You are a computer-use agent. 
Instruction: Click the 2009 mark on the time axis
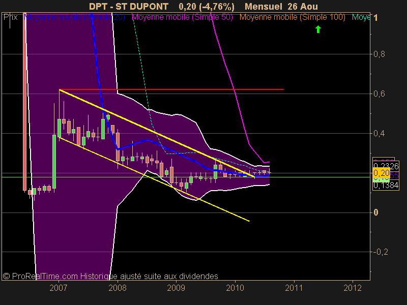[176, 288]
